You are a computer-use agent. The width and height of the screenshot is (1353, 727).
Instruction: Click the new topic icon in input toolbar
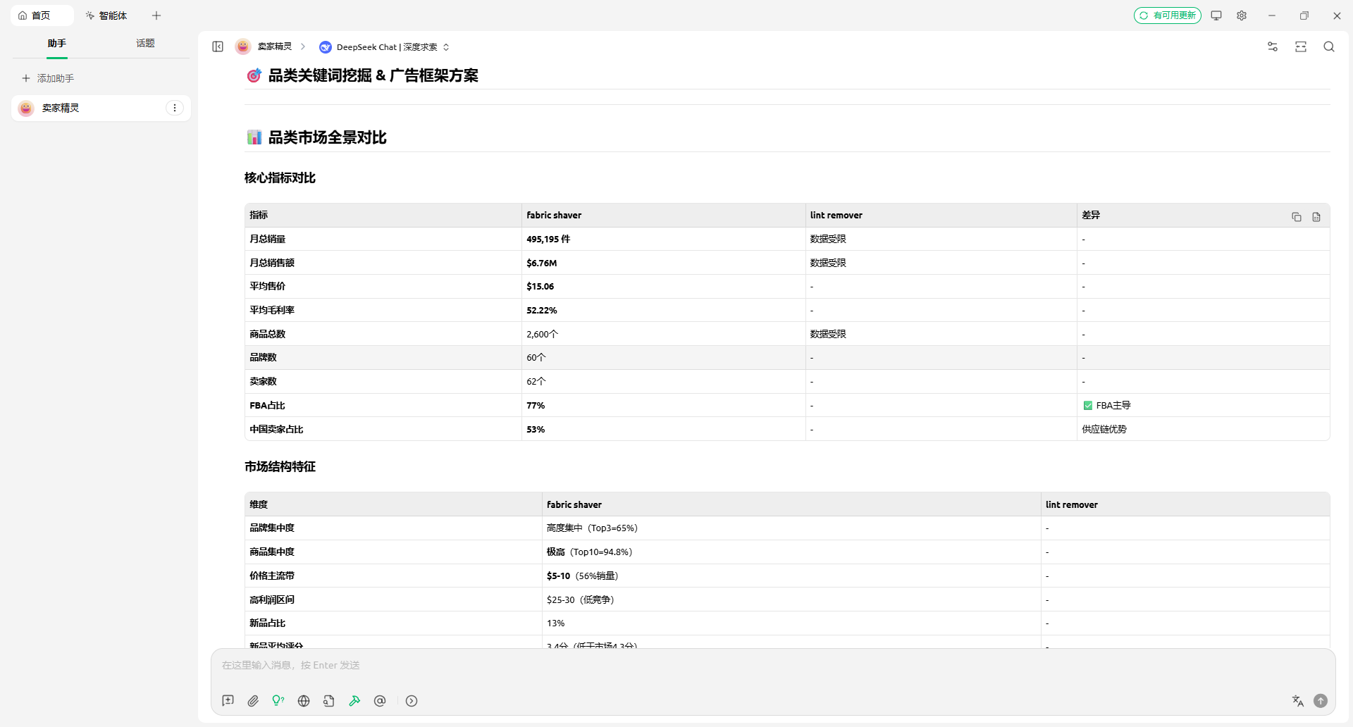point(228,701)
